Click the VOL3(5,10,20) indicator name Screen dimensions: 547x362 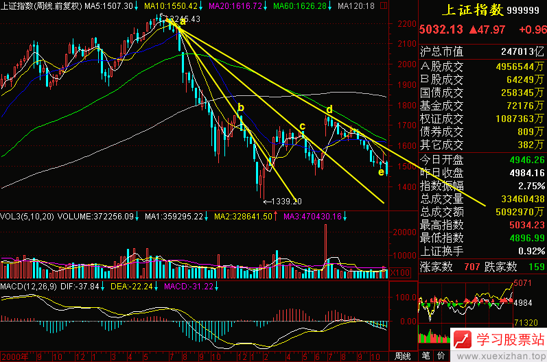click(27, 217)
